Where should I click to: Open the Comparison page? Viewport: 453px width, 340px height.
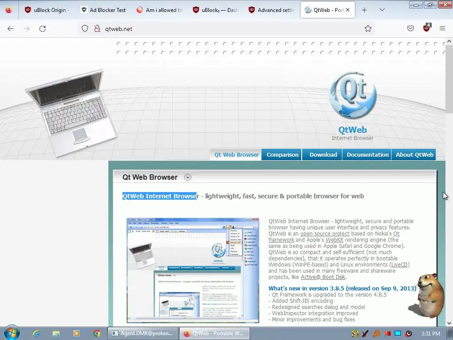click(x=282, y=155)
